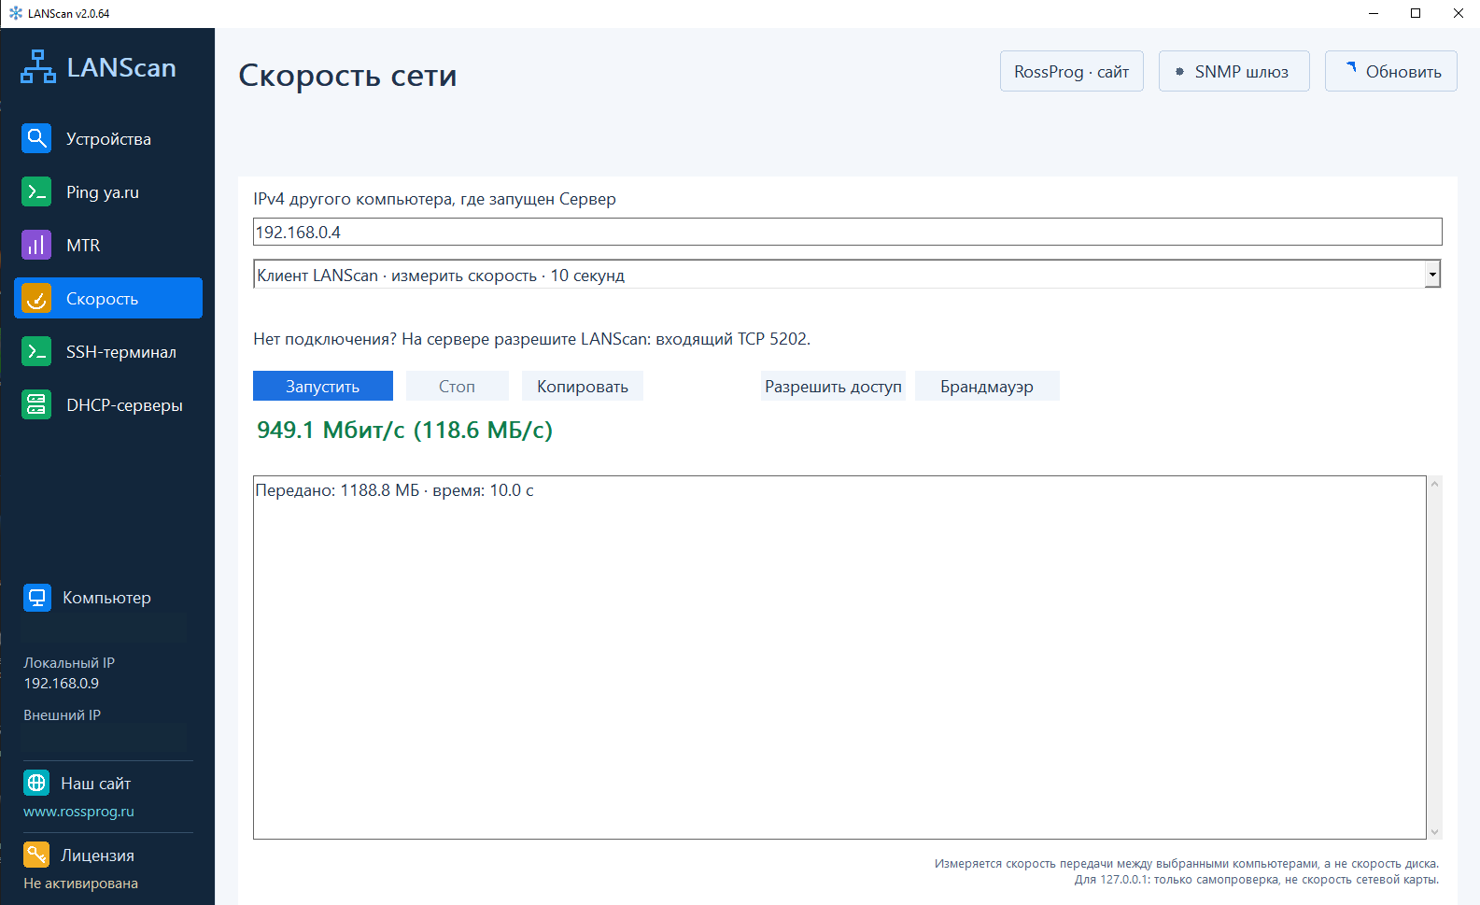Maximize the LANScan window
Image resolution: width=1480 pixels, height=905 pixels.
pos(1416,13)
